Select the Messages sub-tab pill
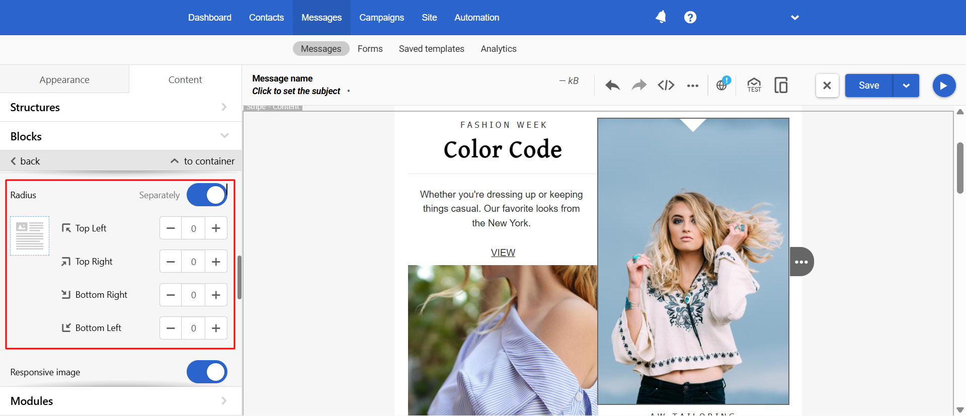Image resolution: width=966 pixels, height=416 pixels. (x=321, y=49)
